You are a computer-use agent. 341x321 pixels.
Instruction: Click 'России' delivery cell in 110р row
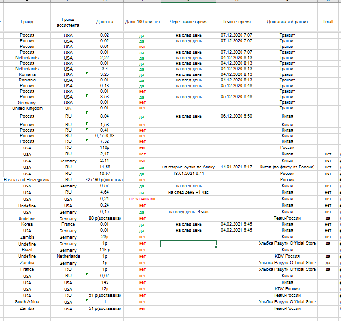click(x=288, y=147)
